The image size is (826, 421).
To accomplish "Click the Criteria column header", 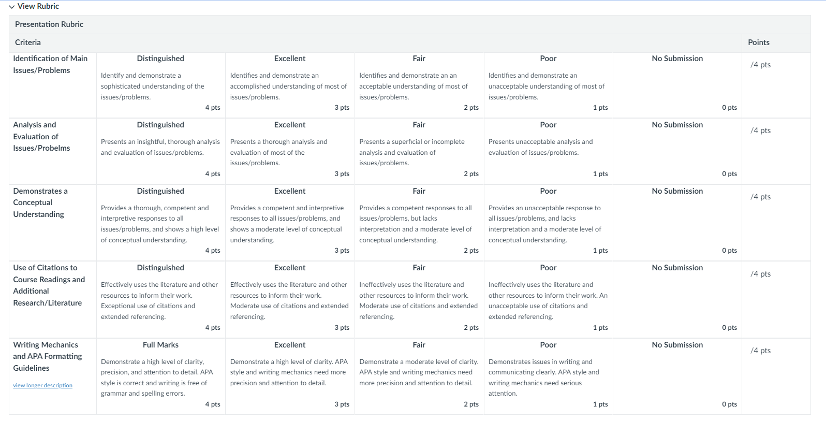I will tap(28, 42).
